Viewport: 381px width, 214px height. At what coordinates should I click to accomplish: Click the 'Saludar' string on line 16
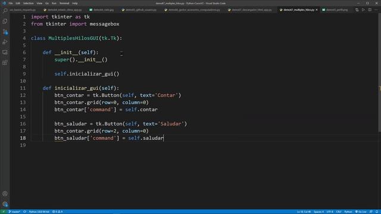click(171, 124)
